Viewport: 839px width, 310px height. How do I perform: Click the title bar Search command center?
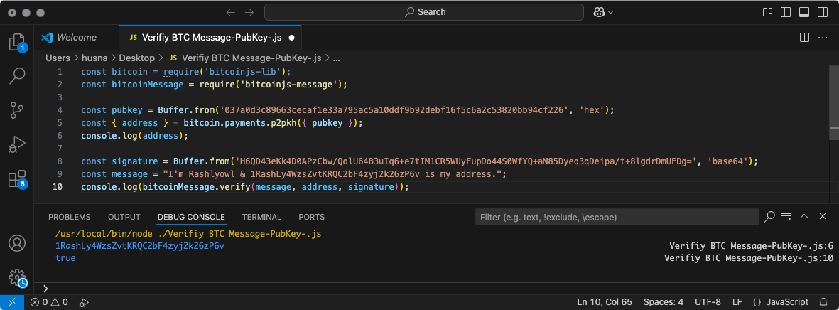click(x=424, y=12)
